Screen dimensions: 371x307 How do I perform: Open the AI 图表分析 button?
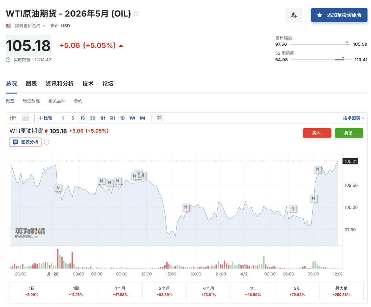coord(25,142)
